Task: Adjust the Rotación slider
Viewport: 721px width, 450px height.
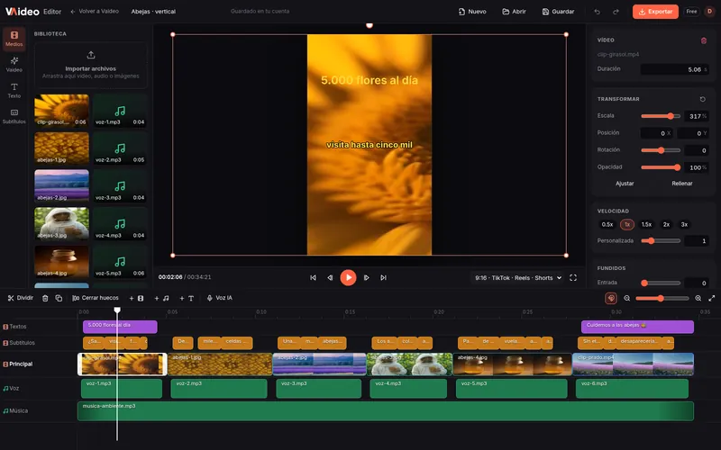Action: [661, 150]
